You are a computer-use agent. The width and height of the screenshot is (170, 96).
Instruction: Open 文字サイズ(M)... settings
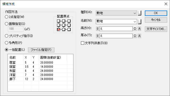156,29
